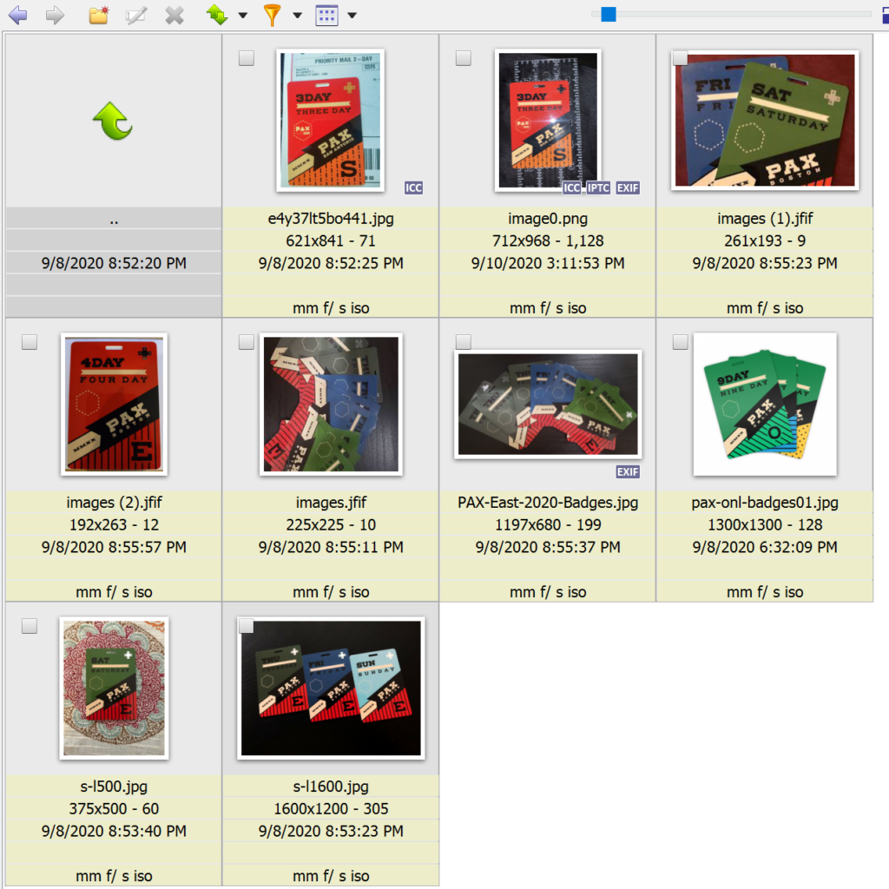This screenshot has width=889, height=889.
Task: Select the s-l500.jpg thumbnail
Action: tap(114, 688)
